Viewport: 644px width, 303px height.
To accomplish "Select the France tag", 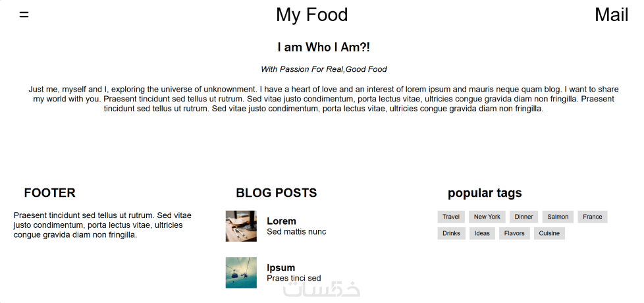I will click(x=593, y=217).
